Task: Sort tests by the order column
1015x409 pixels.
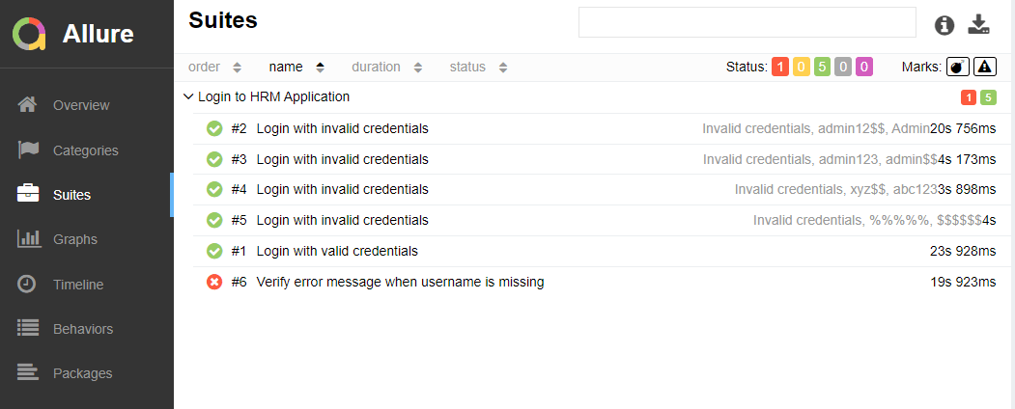Action: pos(214,67)
